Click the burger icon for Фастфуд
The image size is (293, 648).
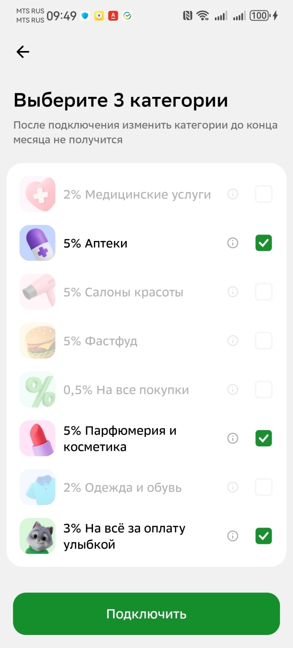click(x=37, y=341)
